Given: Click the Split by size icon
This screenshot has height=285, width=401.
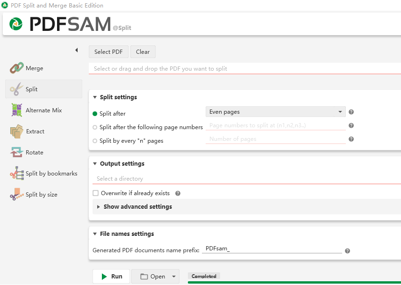Looking at the screenshot, I should tap(17, 194).
